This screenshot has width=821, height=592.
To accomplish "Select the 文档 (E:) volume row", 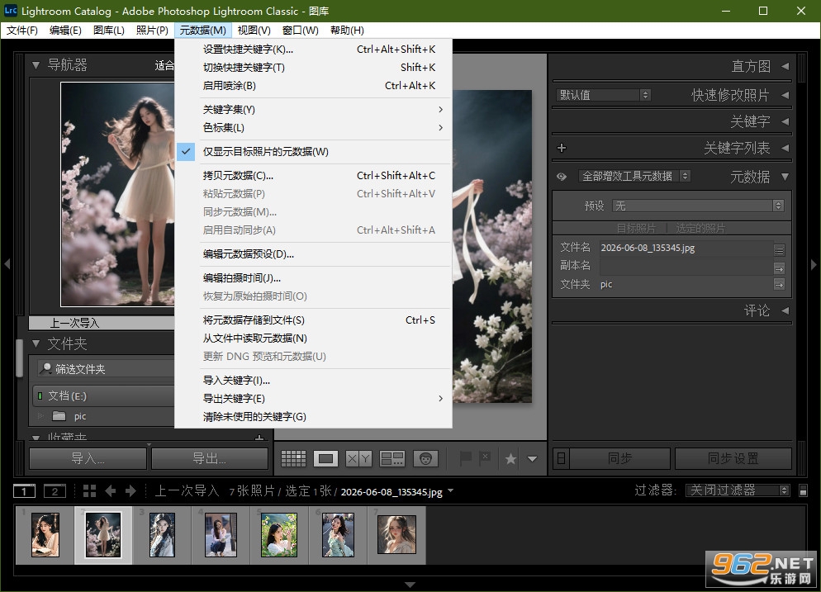I will [x=104, y=396].
